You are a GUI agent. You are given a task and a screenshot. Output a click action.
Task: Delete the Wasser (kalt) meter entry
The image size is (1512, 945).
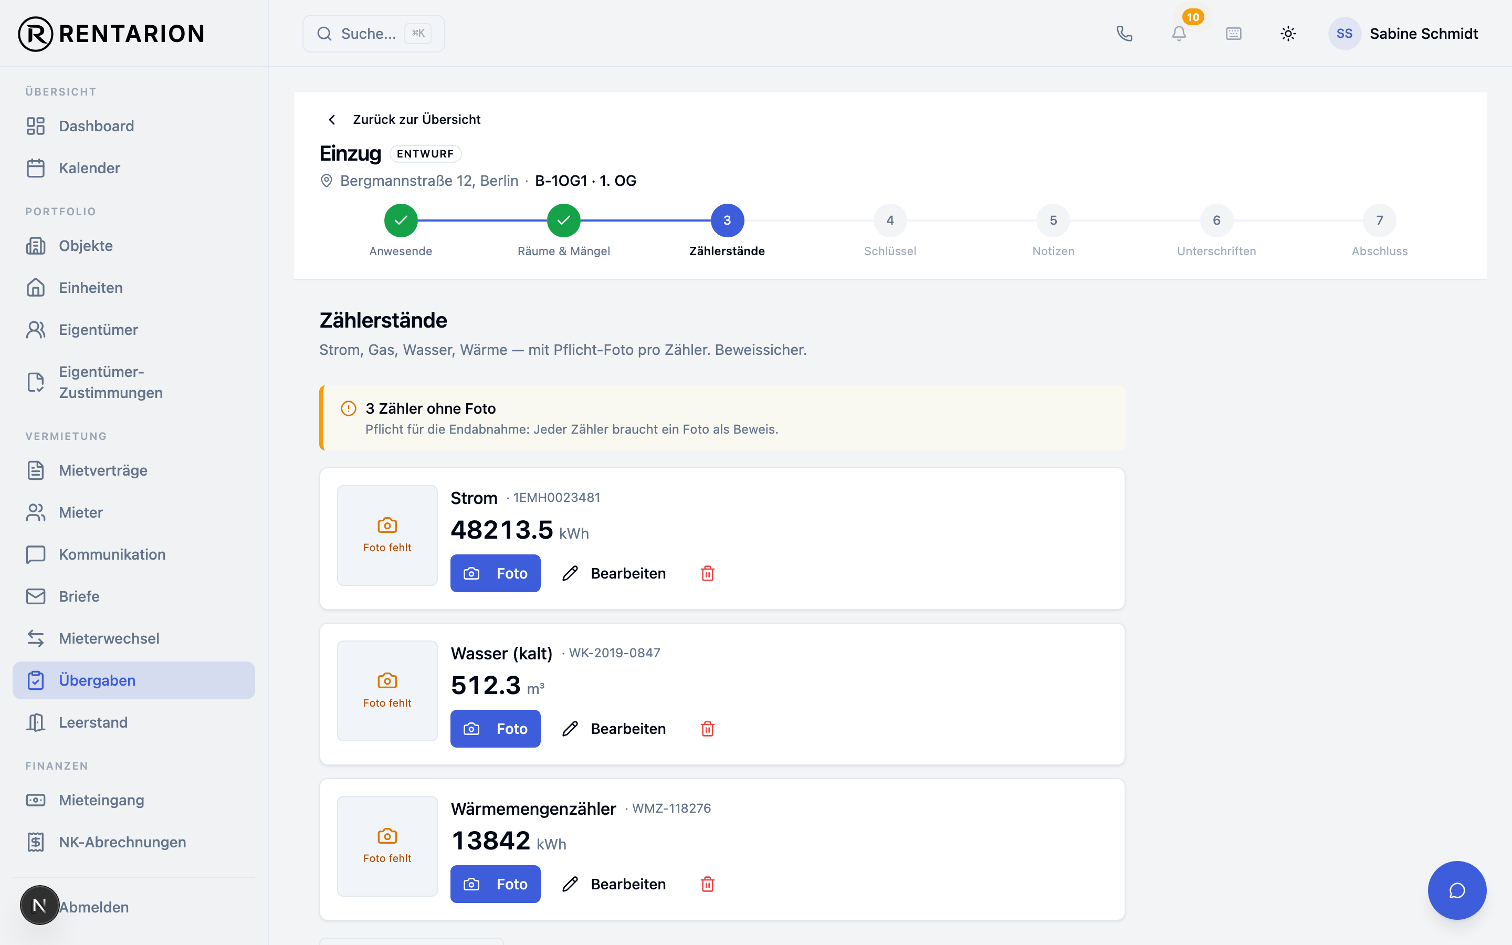[707, 729]
